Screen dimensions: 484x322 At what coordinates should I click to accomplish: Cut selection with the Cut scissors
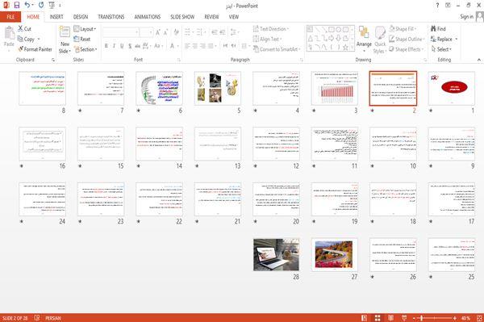24,29
